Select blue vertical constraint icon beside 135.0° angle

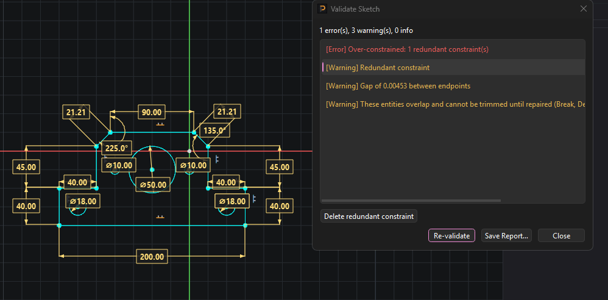(x=217, y=159)
